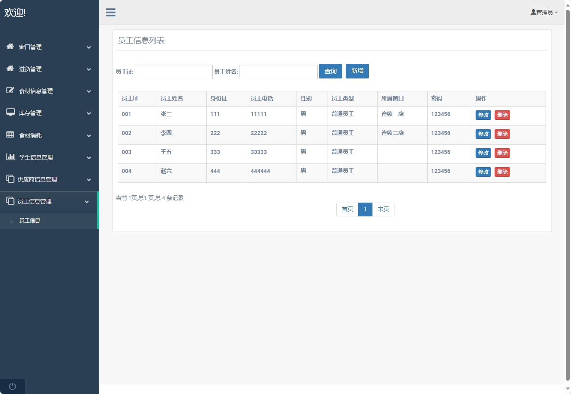Image resolution: width=571 pixels, height=394 pixels.
Task: Click the power icon at sidebar bottom
Action: pos(13,386)
